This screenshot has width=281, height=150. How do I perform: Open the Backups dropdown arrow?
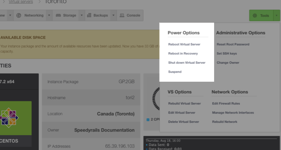point(113,15)
